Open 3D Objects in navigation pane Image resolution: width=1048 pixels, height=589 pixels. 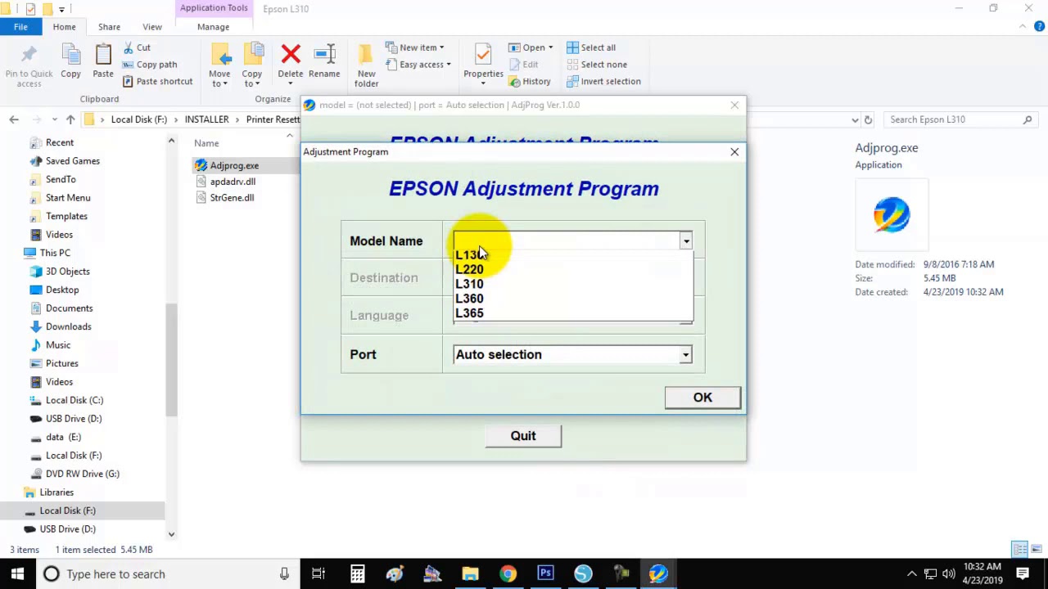68,272
